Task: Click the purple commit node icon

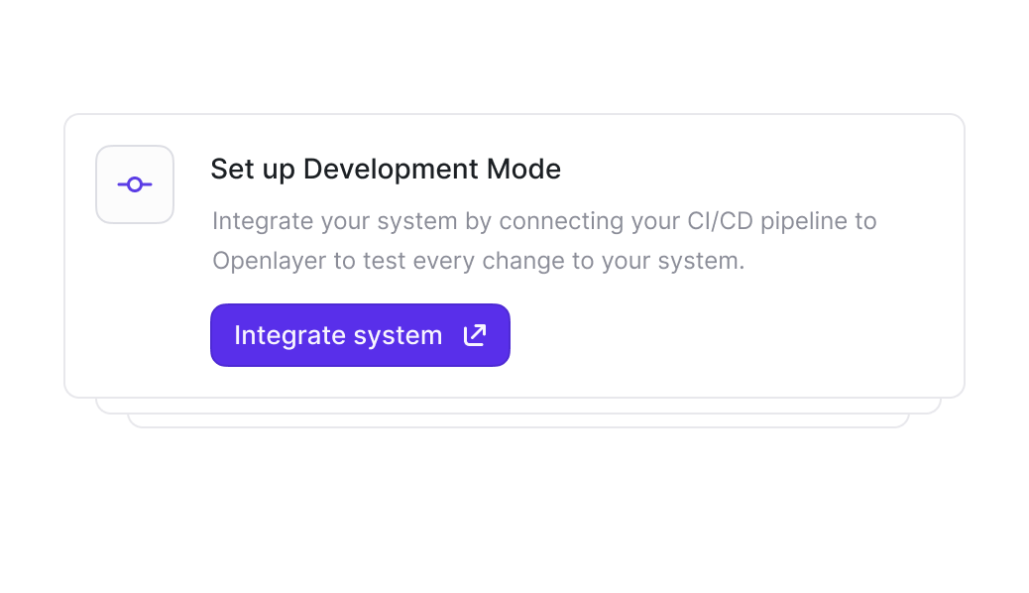Action: [x=135, y=184]
